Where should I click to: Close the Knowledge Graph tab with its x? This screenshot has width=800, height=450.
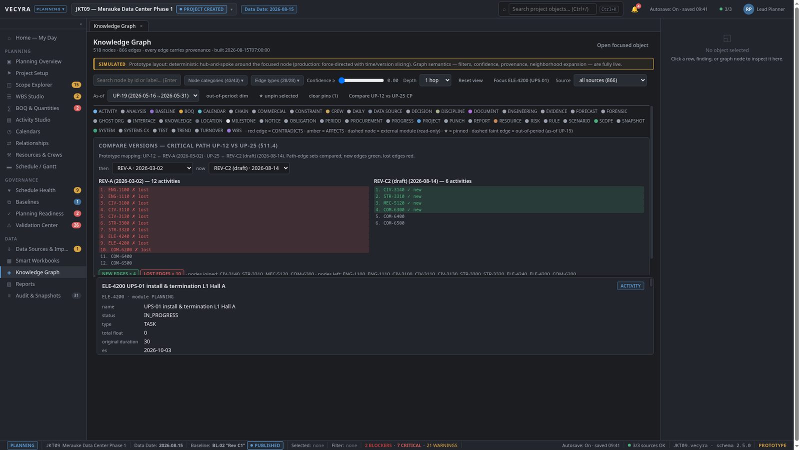(x=141, y=26)
